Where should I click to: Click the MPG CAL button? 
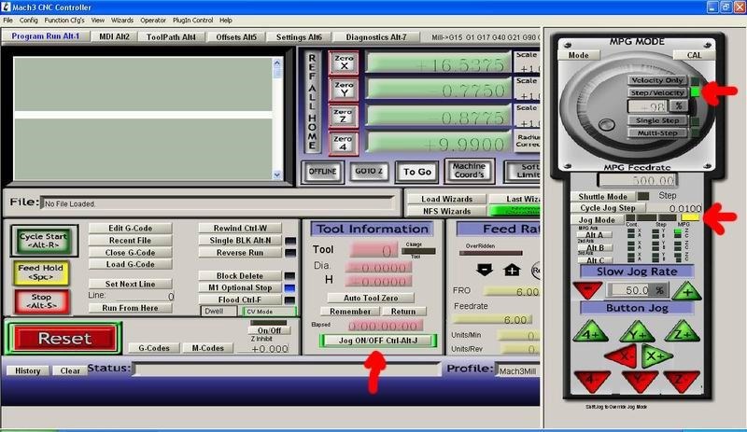[x=694, y=55]
